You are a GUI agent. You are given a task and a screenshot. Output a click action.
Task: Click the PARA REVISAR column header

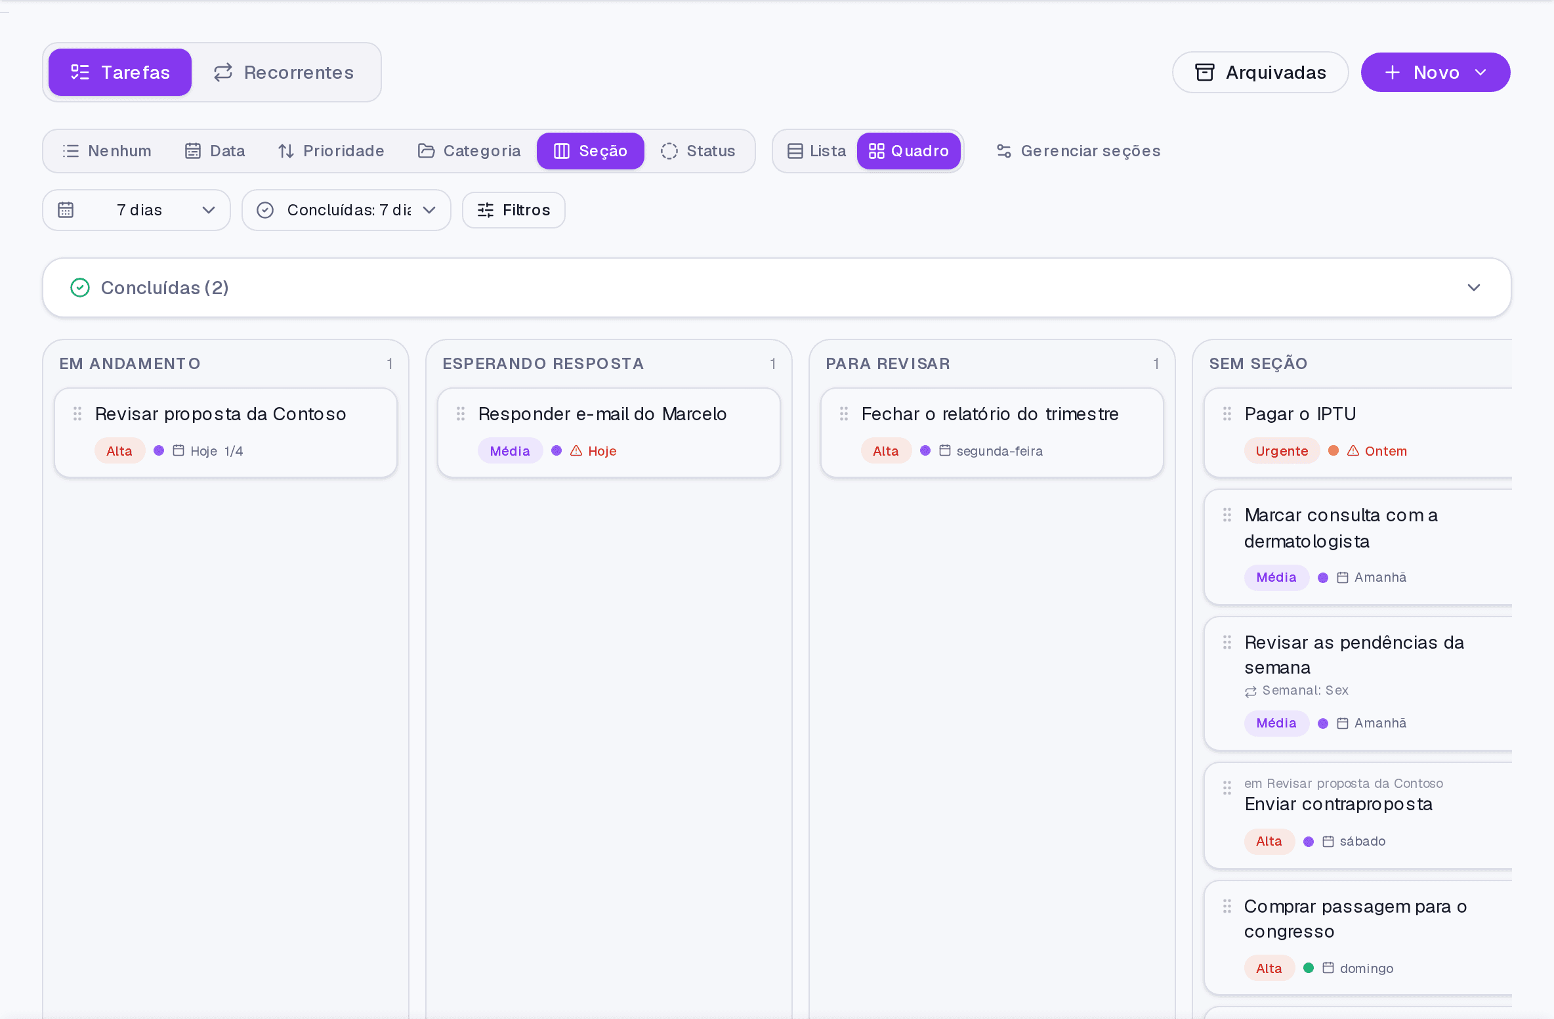coord(888,364)
